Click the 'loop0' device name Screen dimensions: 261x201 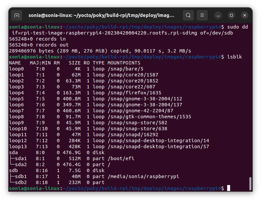coord(16,69)
